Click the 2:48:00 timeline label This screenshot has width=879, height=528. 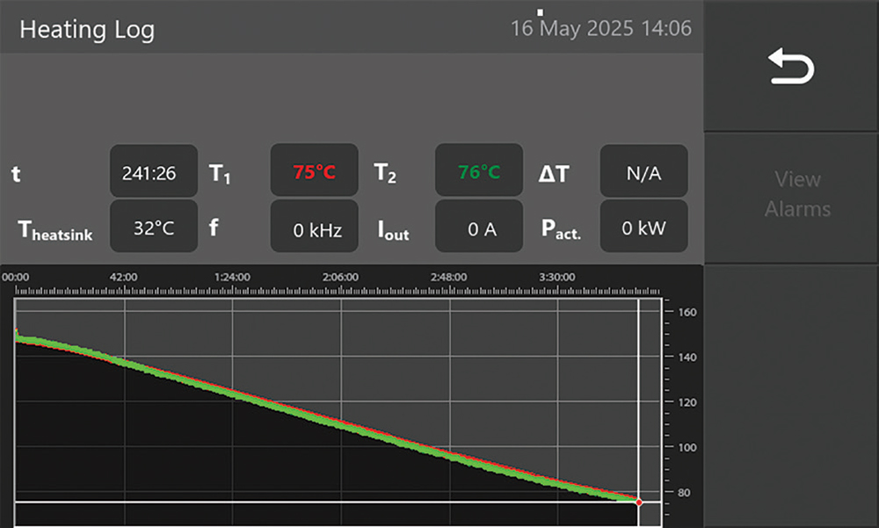pos(449,277)
